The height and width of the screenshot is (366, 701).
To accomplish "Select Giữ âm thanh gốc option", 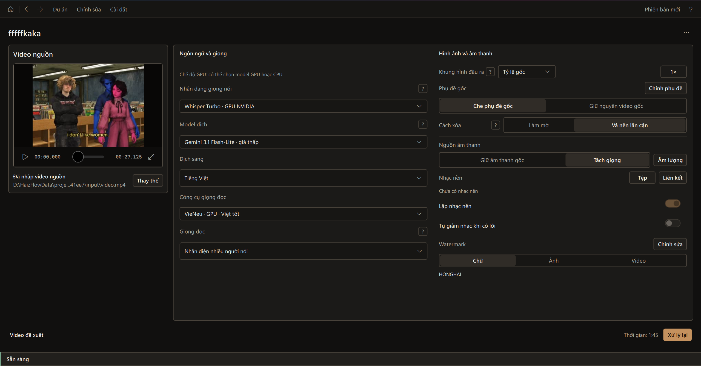I will point(502,160).
